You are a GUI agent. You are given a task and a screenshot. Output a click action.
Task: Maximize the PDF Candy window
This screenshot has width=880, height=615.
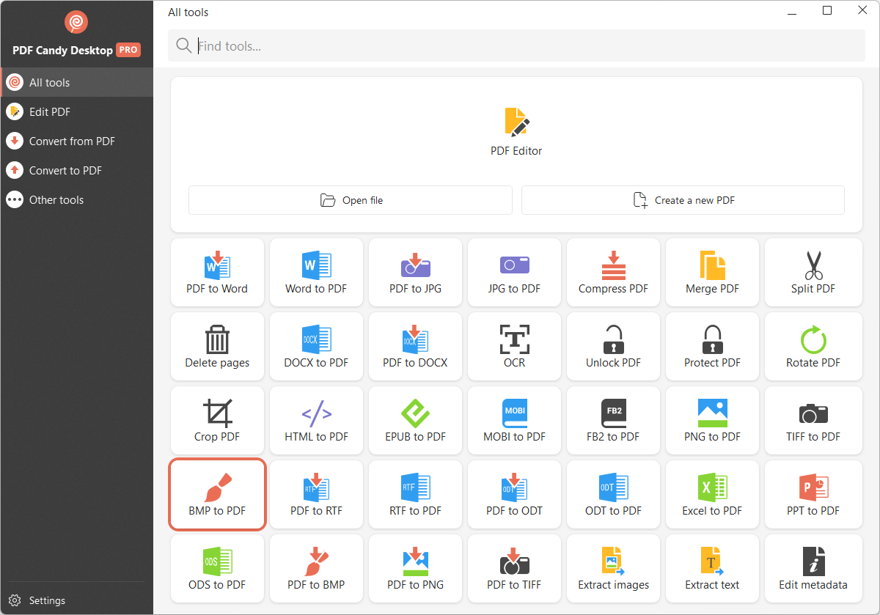point(827,11)
